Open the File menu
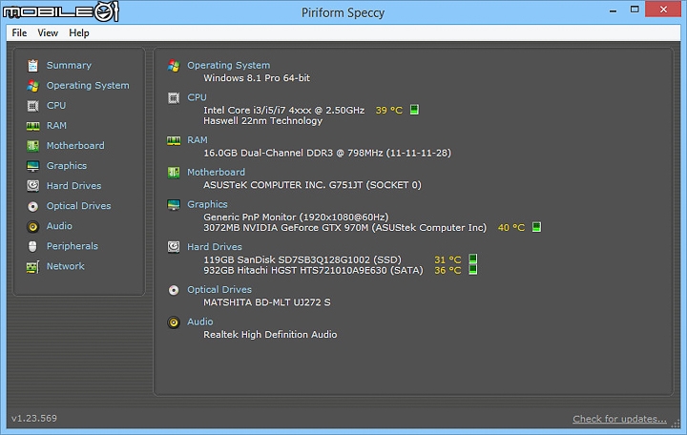 pos(19,32)
